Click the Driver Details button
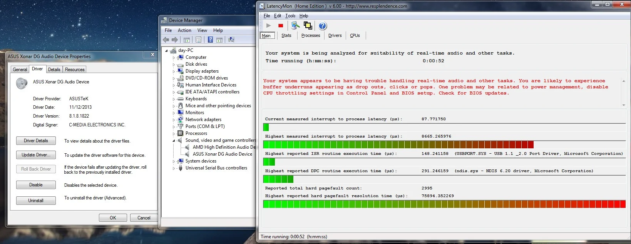The image size is (631, 244). (x=36, y=141)
